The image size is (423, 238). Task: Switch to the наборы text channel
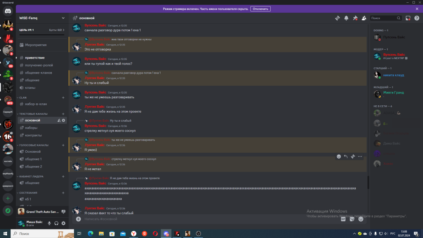(x=31, y=128)
